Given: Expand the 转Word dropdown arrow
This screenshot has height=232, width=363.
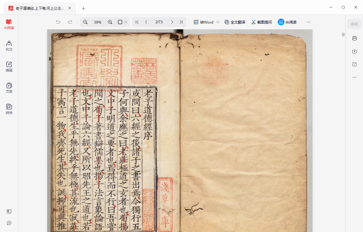Looking at the screenshot, I should [x=217, y=22].
